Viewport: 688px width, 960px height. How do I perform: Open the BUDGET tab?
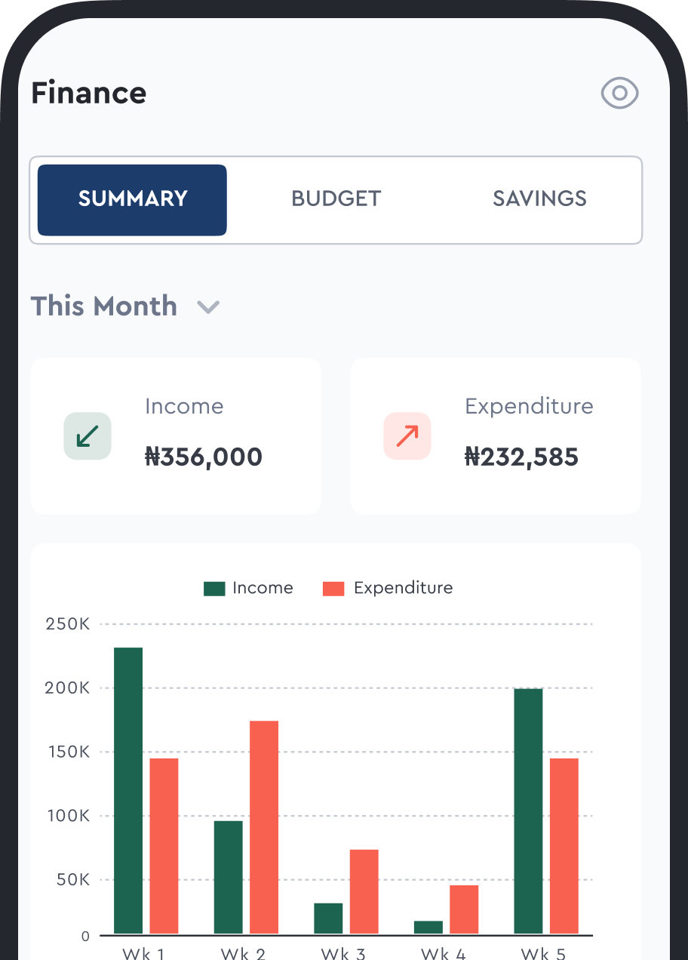pos(336,200)
